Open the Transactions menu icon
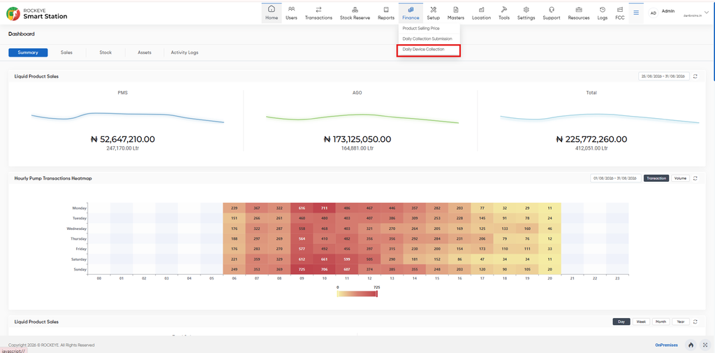 click(318, 9)
